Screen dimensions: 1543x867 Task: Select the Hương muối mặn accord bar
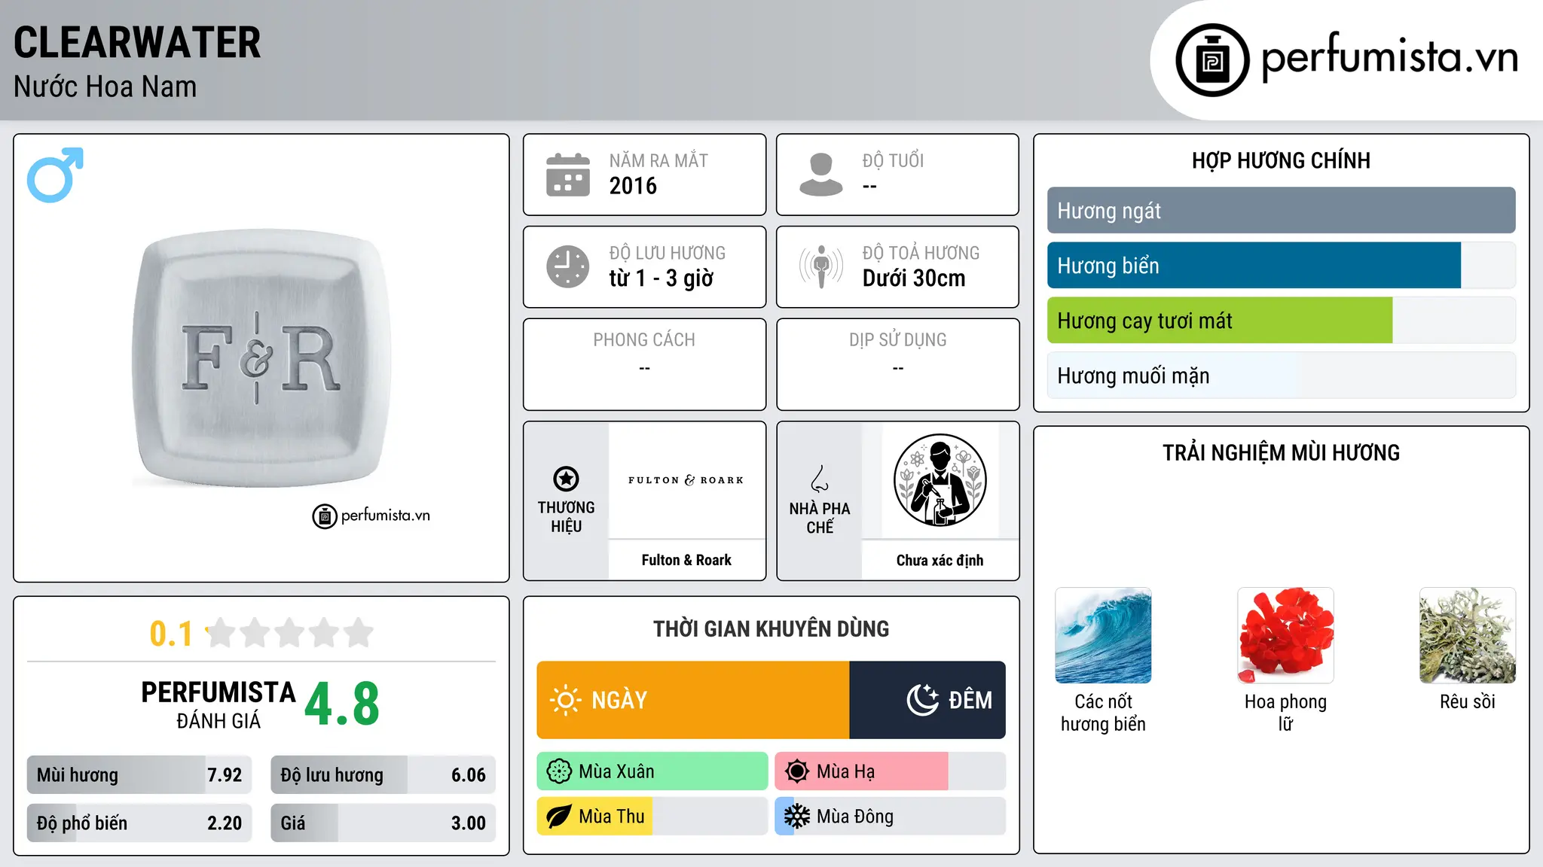pos(1281,376)
